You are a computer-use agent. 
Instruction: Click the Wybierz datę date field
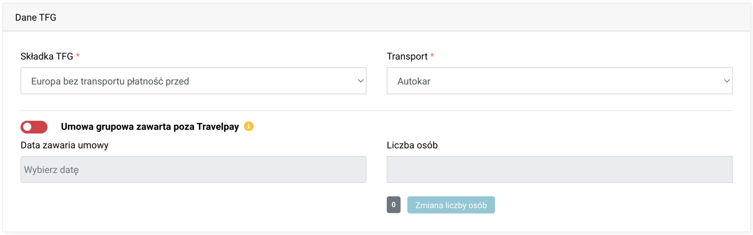(193, 169)
